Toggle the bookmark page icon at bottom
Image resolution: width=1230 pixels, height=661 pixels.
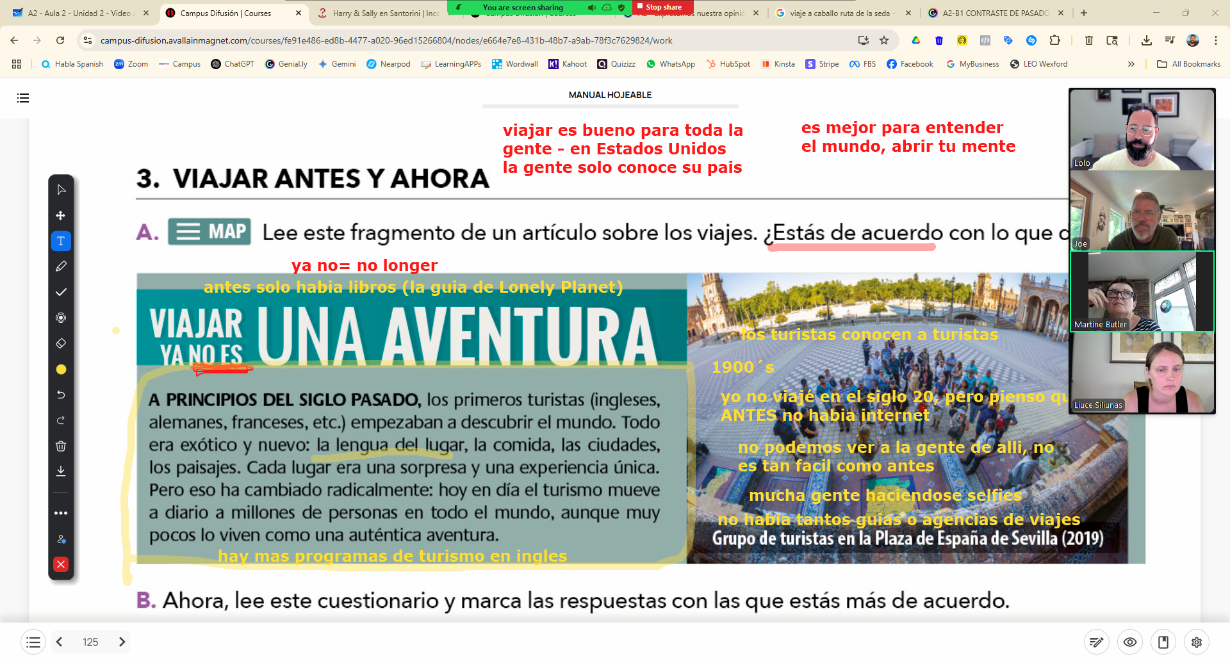tap(1163, 642)
